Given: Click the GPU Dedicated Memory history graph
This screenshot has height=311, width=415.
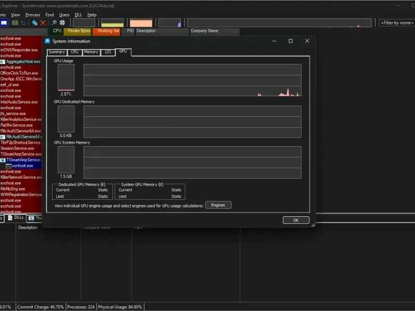Looking at the screenshot, I should point(192,122).
